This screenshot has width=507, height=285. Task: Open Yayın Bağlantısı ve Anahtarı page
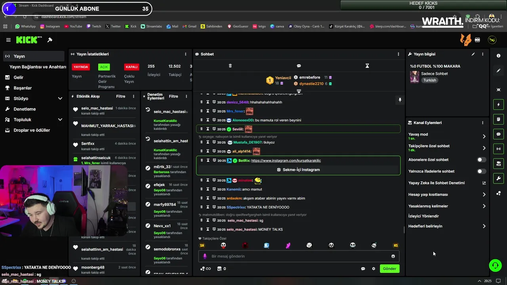pos(38,67)
